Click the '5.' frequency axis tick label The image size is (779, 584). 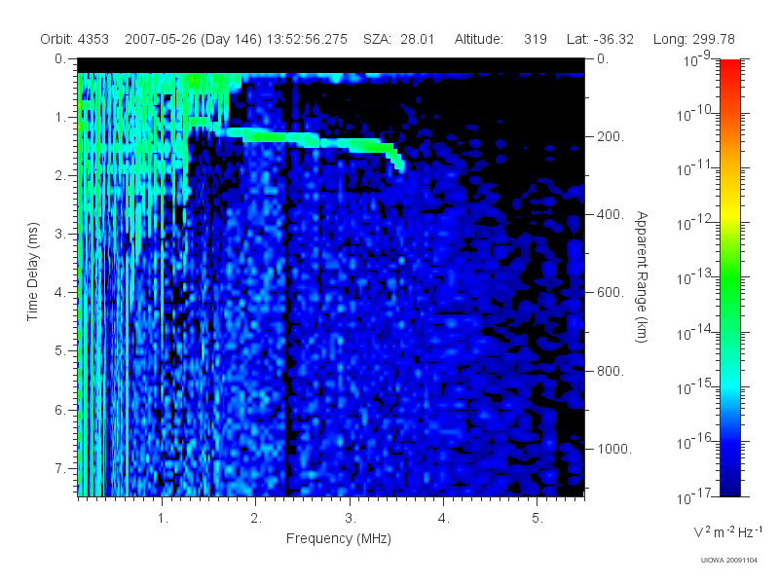tap(538, 518)
